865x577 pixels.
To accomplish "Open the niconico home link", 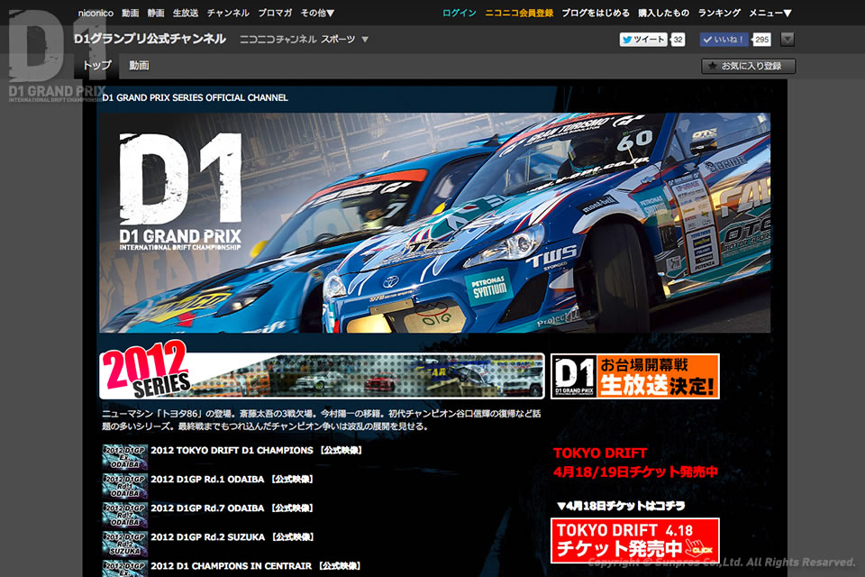I will pos(96,13).
